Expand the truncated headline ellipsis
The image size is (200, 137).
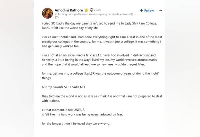tap(135, 14)
